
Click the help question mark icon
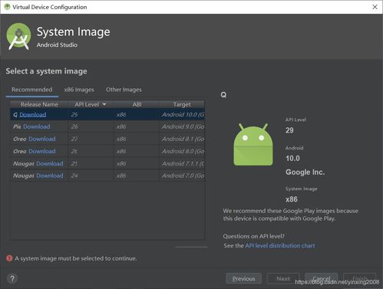tap(12, 278)
